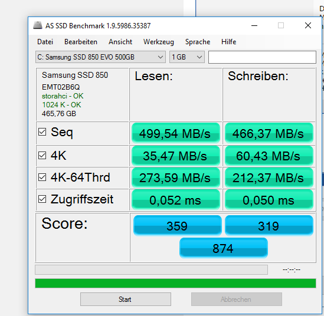
Task: Click the disabled Abbrechen button
Action: pyautogui.click(x=237, y=299)
